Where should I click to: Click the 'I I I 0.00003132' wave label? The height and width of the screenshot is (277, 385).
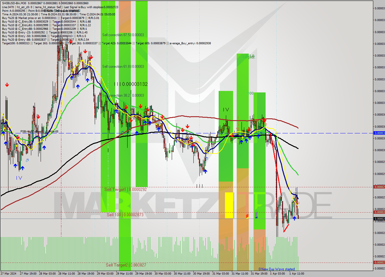click(131, 84)
